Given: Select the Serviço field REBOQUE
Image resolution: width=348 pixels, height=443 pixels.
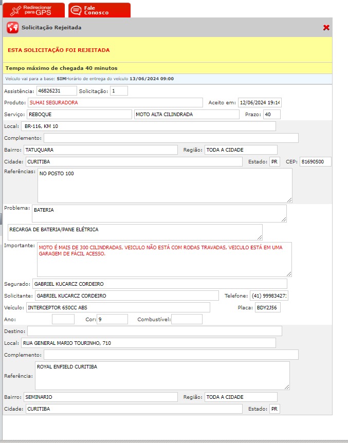Looking at the screenshot, I should pos(79,115).
